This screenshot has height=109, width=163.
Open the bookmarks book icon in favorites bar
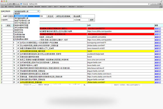[3, 7]
